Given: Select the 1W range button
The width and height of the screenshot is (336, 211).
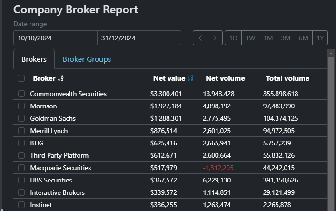Looking at the screenshot, I should [x=250, y=38].
